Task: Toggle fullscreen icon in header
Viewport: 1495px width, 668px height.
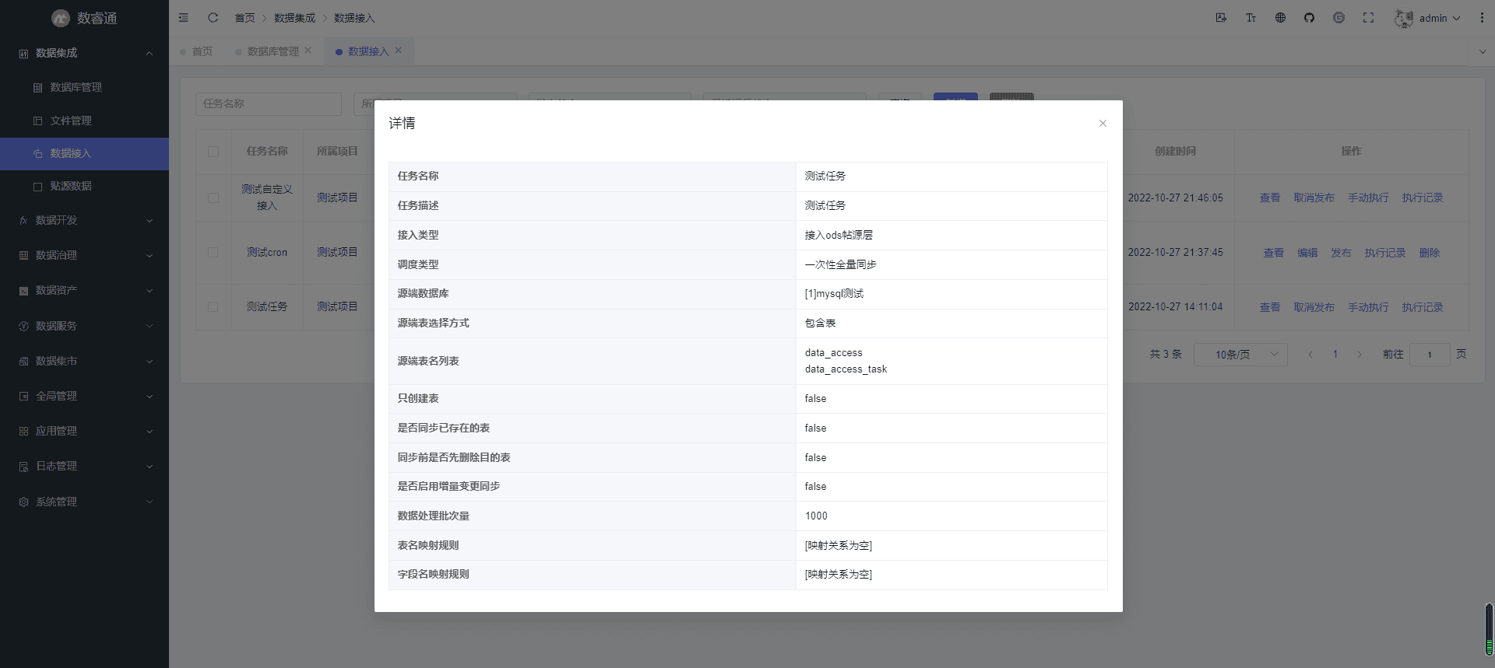Action: pos(1368,17)
